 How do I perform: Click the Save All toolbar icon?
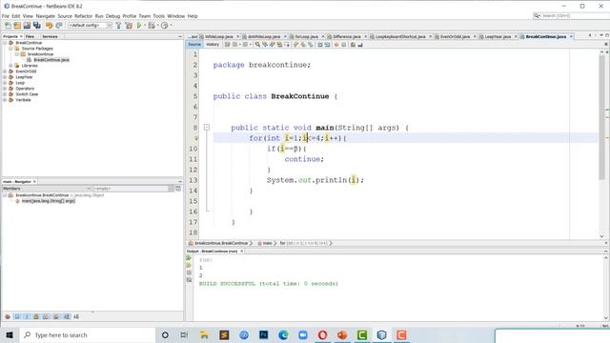37,26
